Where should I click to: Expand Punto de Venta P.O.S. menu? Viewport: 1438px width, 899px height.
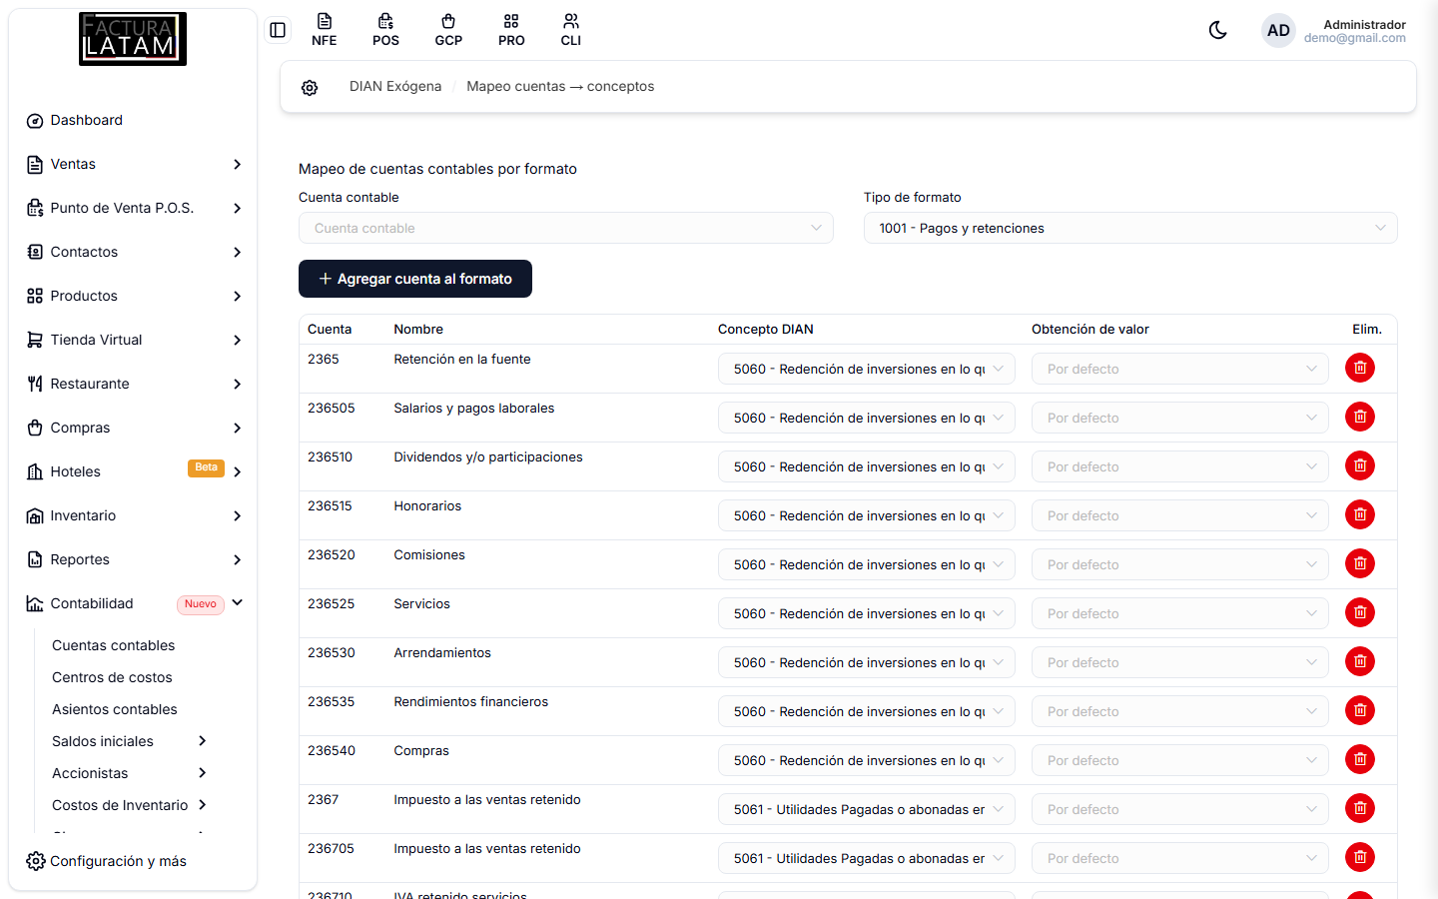[133, 208]
